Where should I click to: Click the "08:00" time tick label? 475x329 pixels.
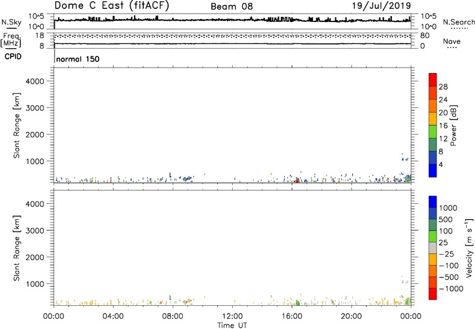pyautogui.click(x=173, y=317)
